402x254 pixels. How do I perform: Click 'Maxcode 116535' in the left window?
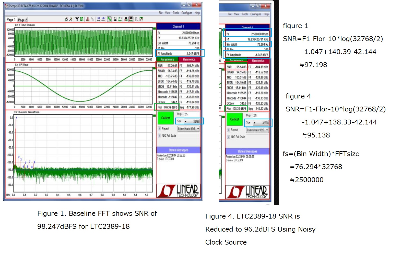[x=167, y=92]
